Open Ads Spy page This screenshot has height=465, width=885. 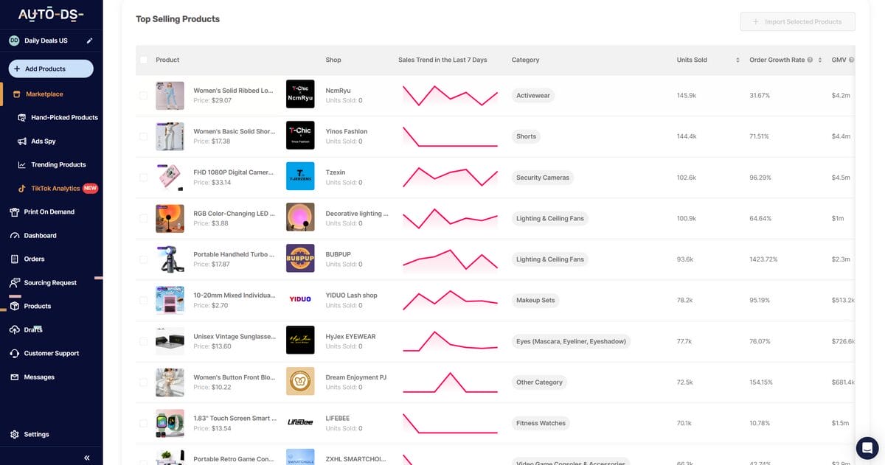pyautogui.click(x=44, y=141)
